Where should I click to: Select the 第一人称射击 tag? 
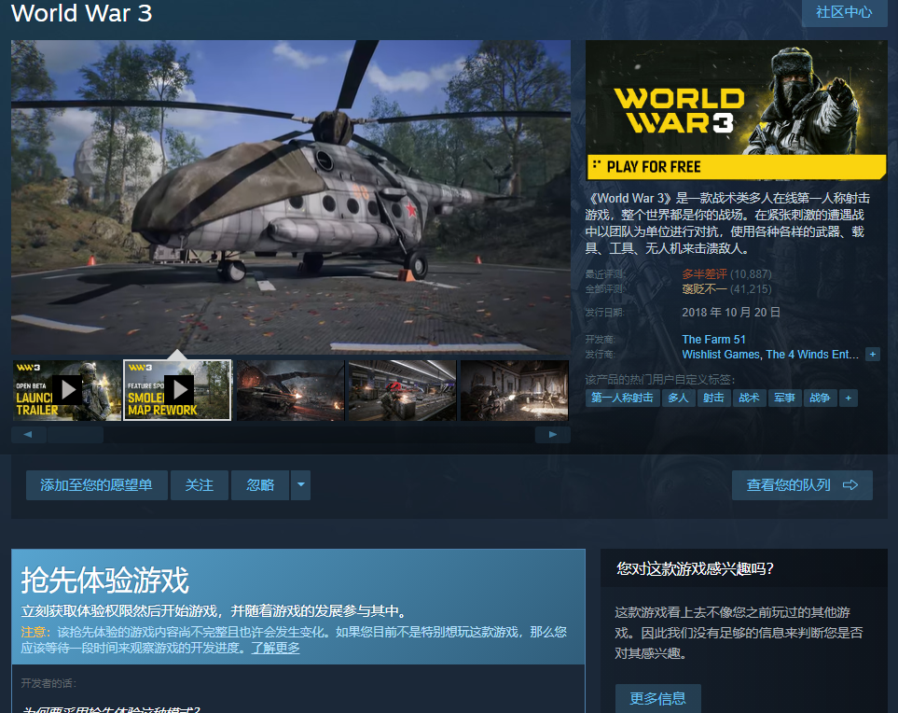[623, 398]
